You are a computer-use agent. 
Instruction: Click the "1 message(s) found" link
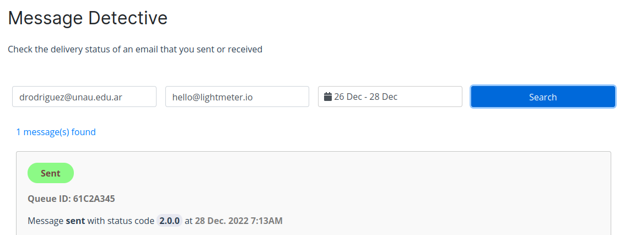(56, 132)
